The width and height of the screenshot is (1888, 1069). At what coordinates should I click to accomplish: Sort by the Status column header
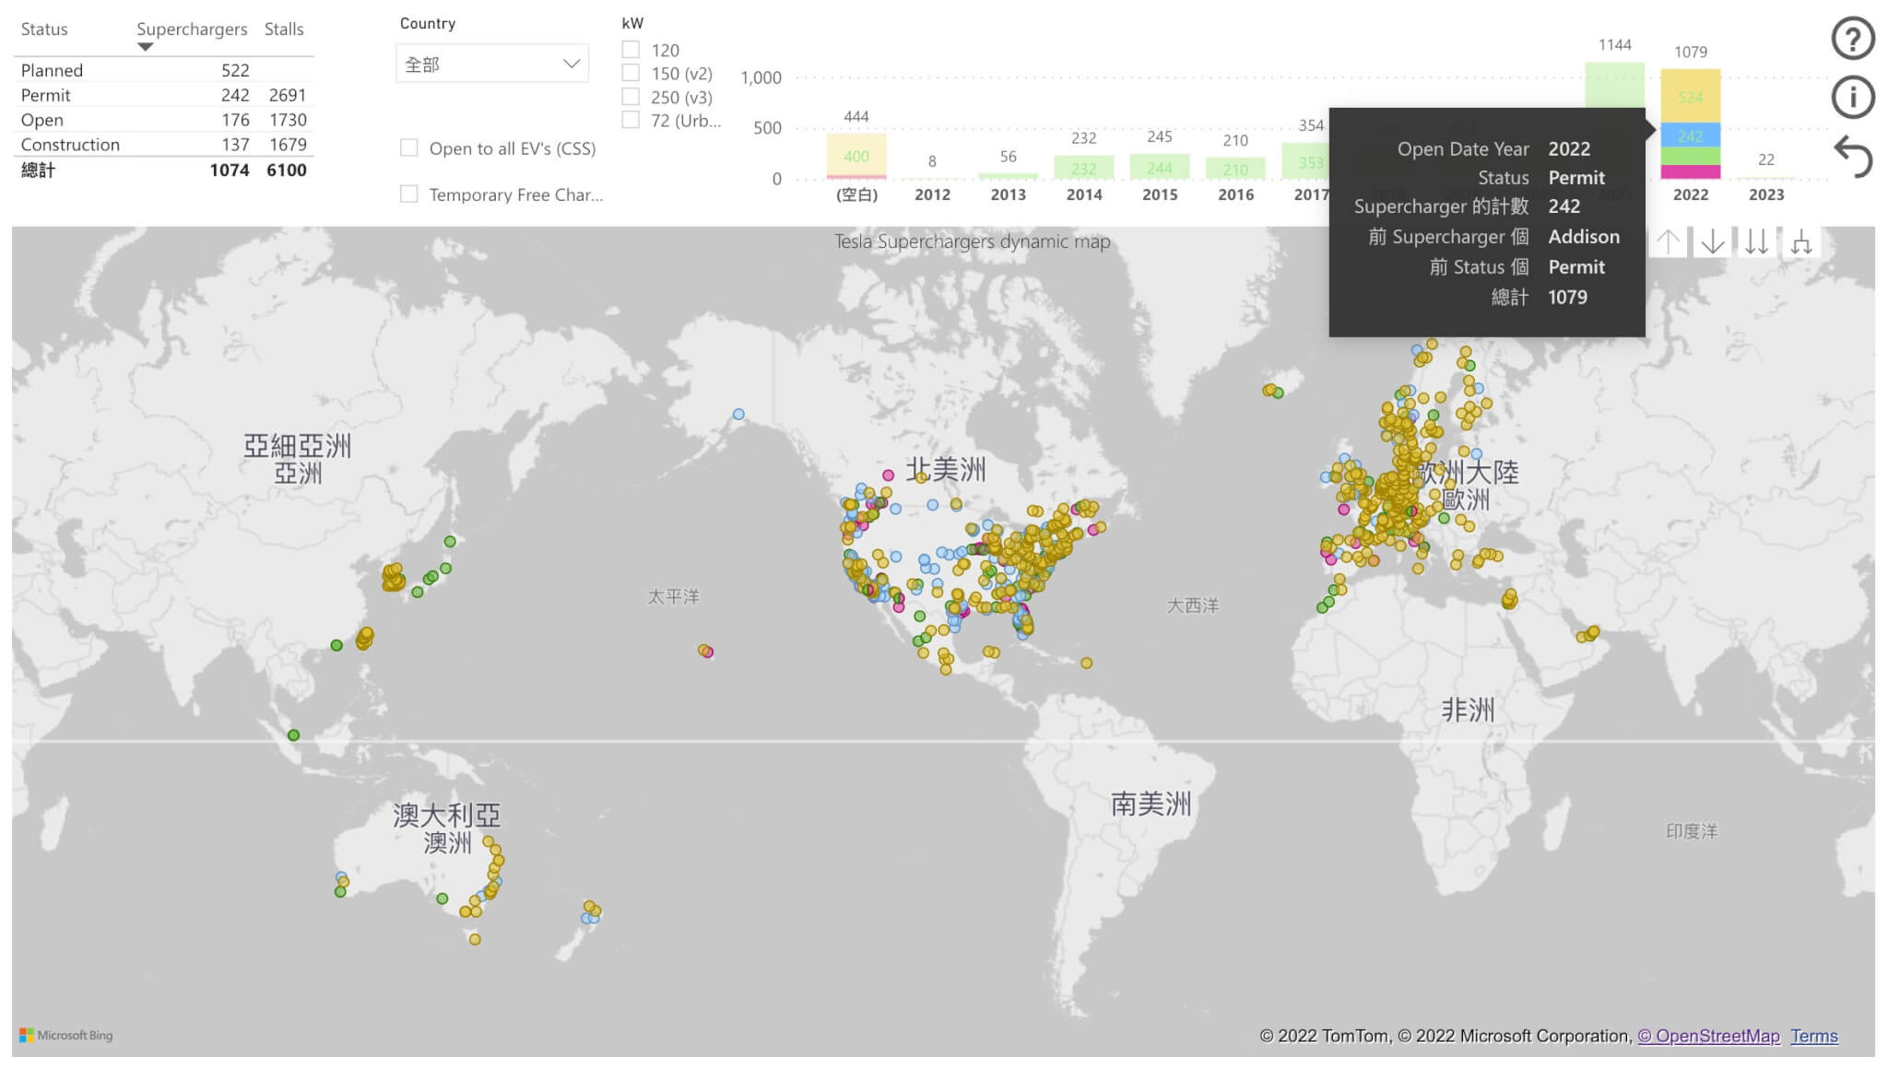click(44, 29)
